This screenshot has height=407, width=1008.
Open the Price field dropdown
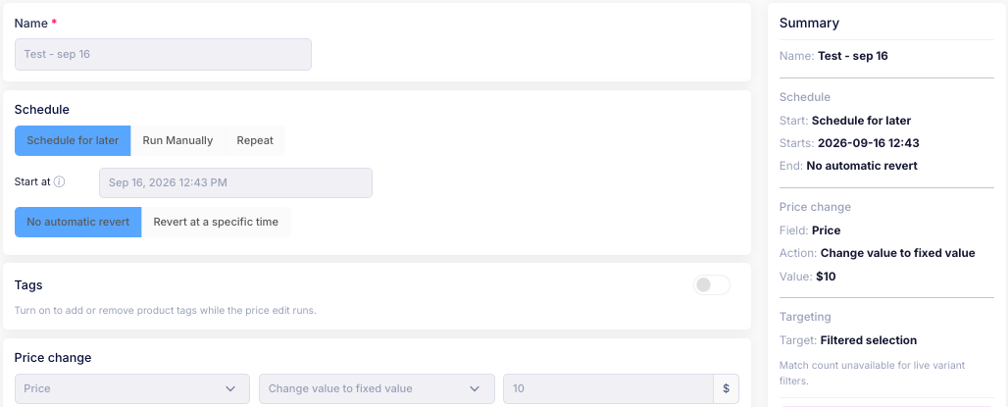point(131,389)
